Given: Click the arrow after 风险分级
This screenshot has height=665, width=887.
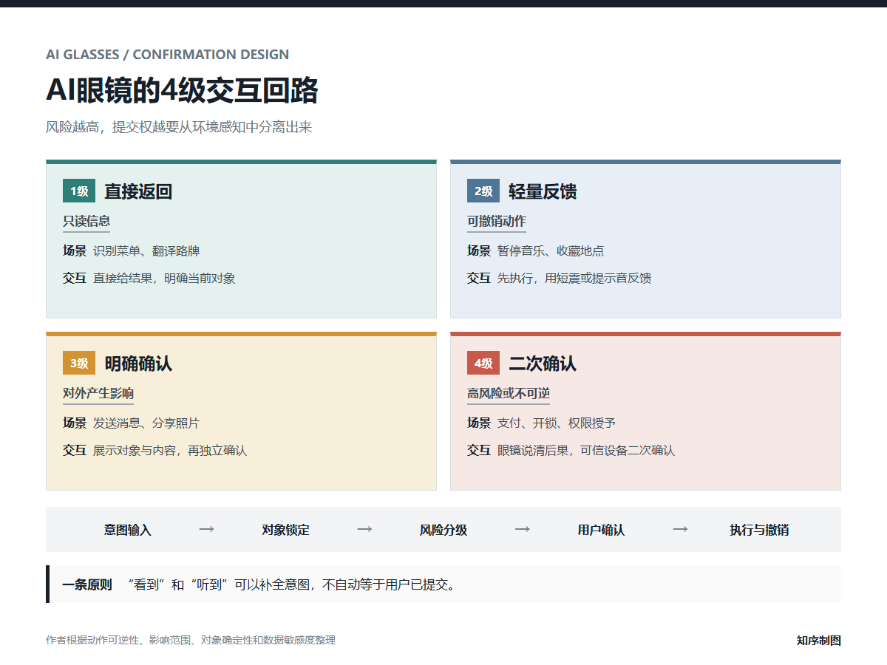Looking at the screenshot, I should coord(523,529).
